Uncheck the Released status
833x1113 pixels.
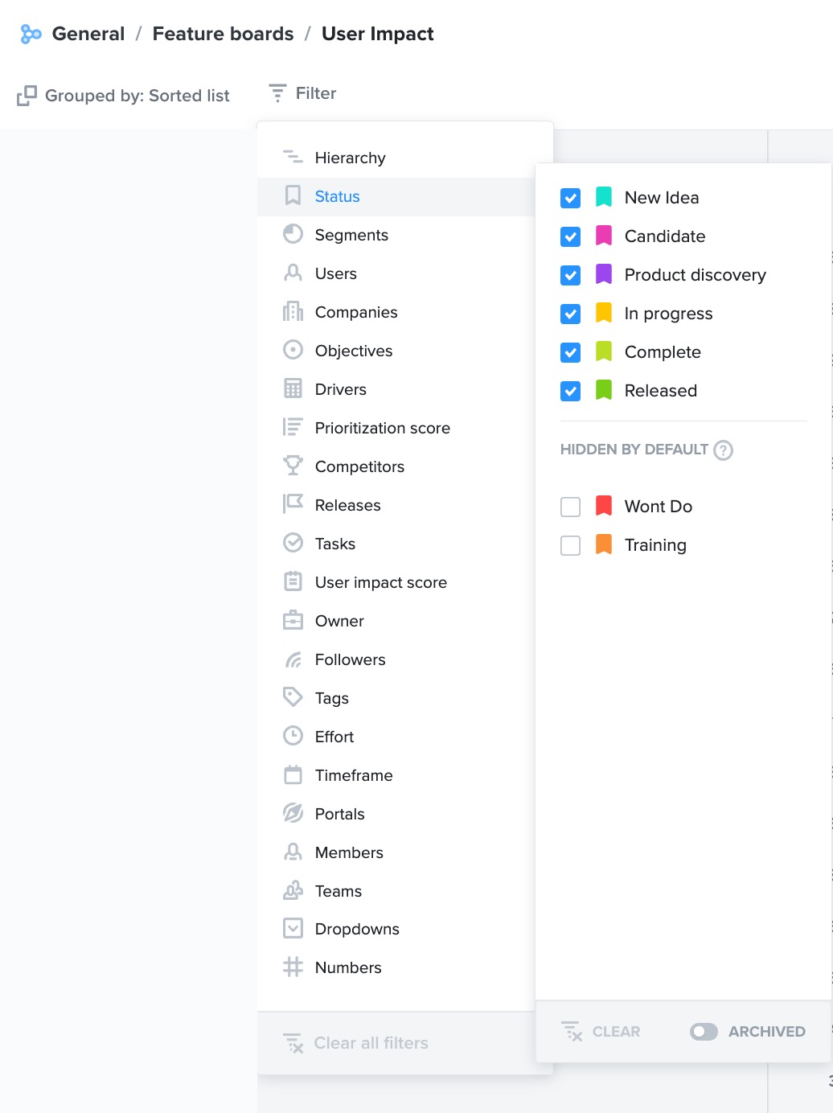coord(571,391)
